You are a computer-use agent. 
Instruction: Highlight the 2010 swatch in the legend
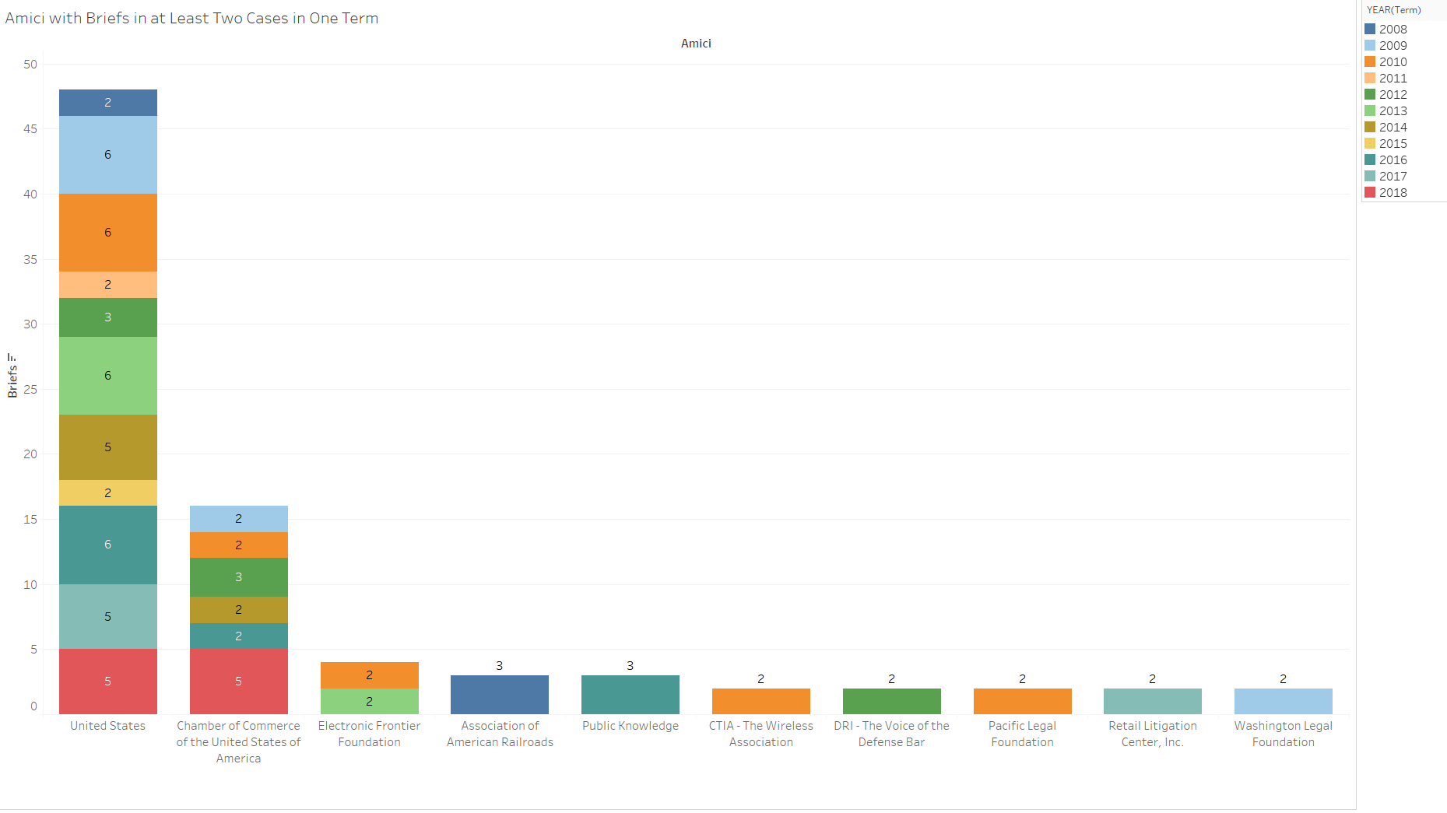click(x=1370, y=62)
